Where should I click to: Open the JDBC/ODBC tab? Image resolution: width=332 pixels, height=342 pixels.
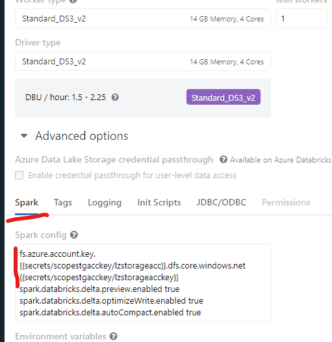222,202
